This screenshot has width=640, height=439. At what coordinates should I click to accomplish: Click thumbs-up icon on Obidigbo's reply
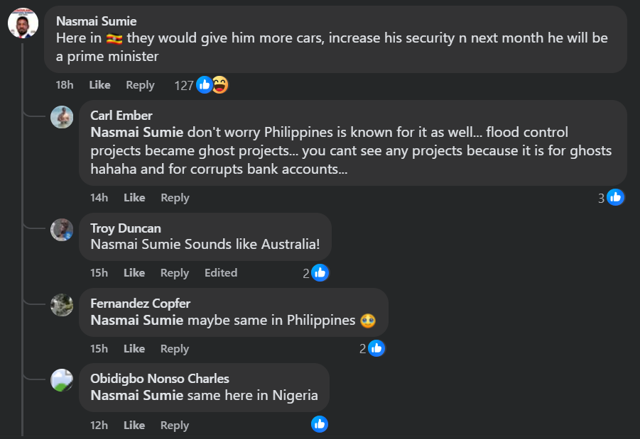coord(320,424)
